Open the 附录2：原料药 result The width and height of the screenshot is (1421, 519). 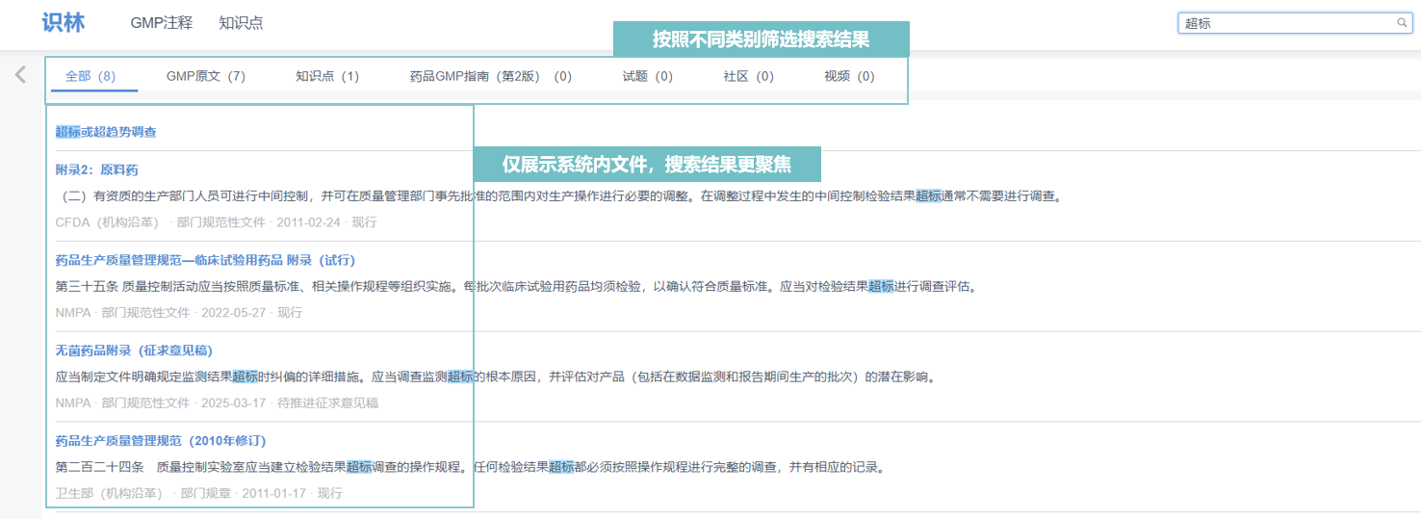pyautogui.click(x=97, y=169)
